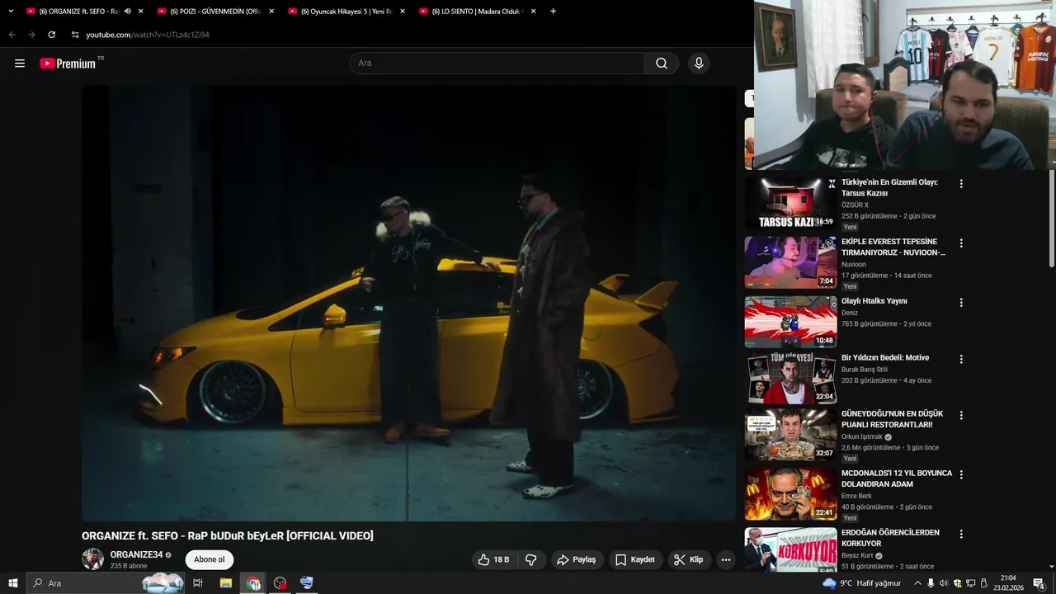Dislike the video with thumbs-down
The image size is (1056, 594).
[x=531, y=559]
